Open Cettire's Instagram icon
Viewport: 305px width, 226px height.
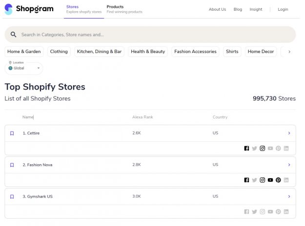pos(263,149)
